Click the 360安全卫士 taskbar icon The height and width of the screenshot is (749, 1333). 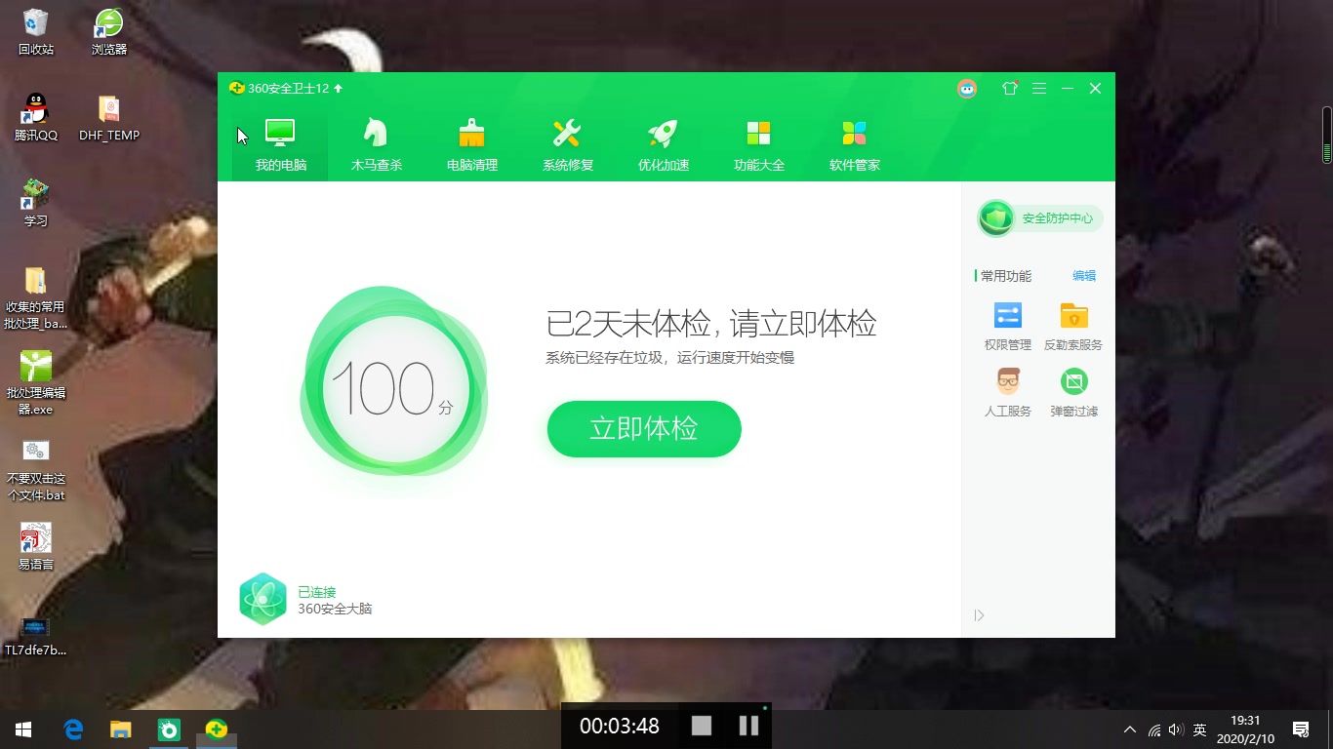[217, 729]
